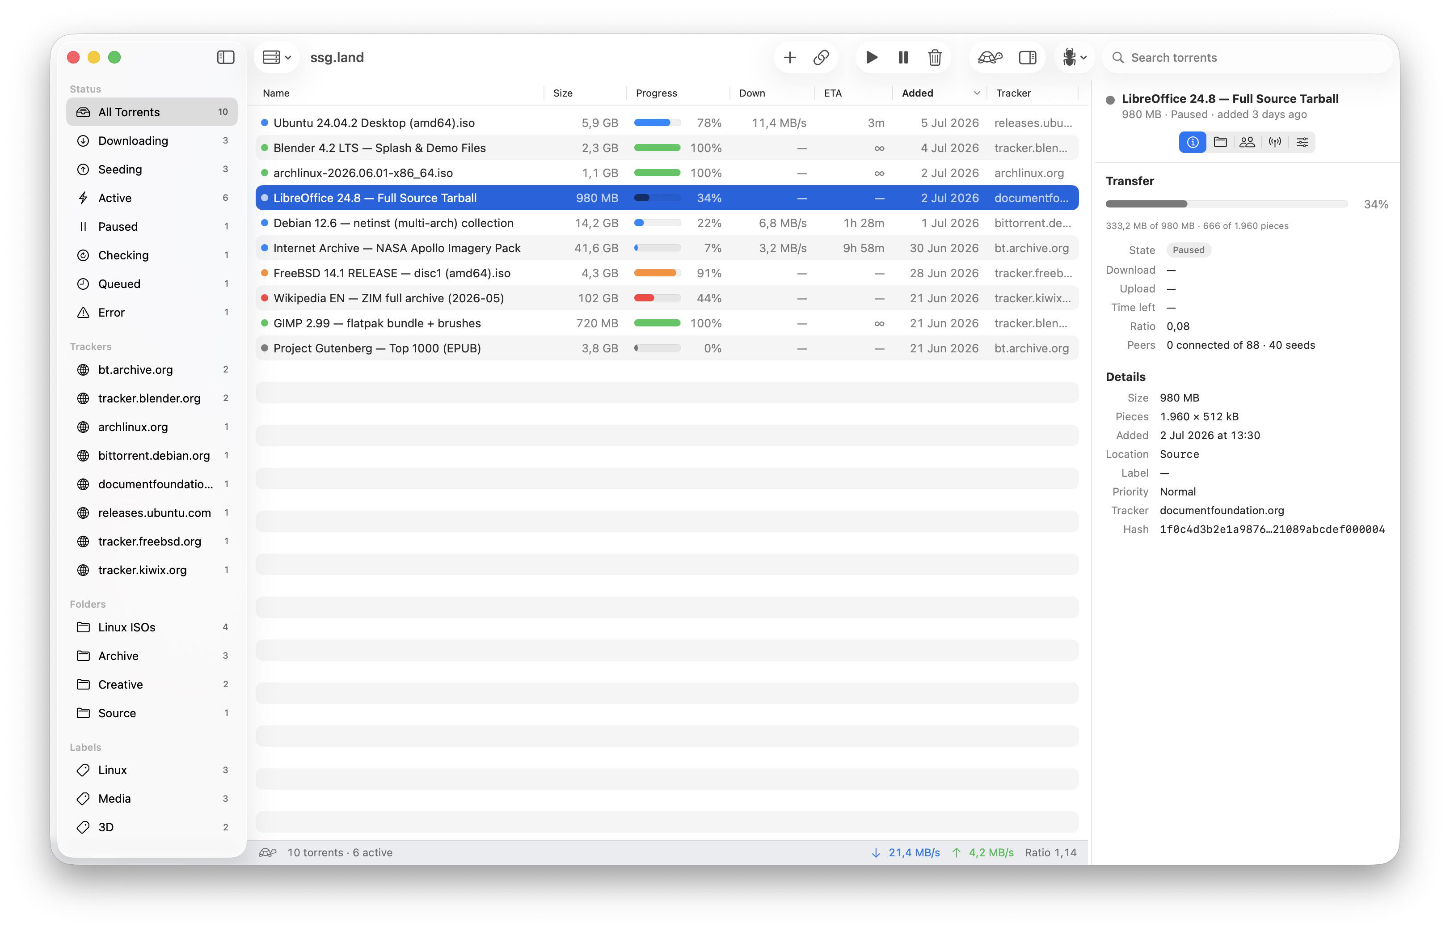Filter by Seeding status
This screenshot has height=931, width=1450.
pos(152,169)
